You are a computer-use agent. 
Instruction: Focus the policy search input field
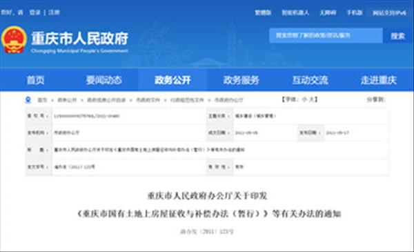coord(326,35)
